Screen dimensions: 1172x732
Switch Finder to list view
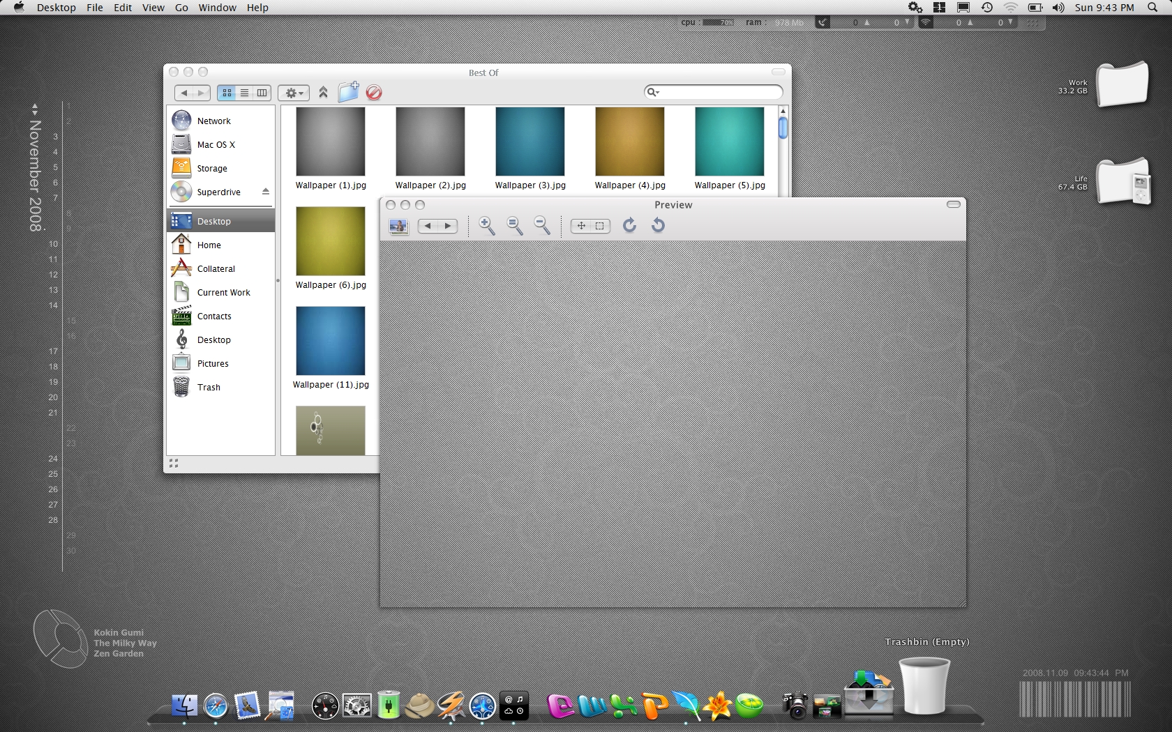click(244, 93)
